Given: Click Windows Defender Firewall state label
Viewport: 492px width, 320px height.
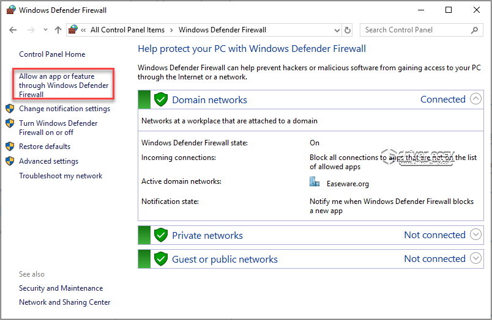Looking at the screenshot, I should (195, 143).
